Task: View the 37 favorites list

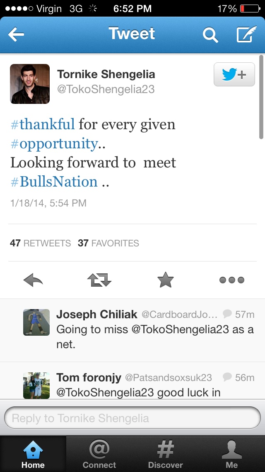Action: coord(108,243)
